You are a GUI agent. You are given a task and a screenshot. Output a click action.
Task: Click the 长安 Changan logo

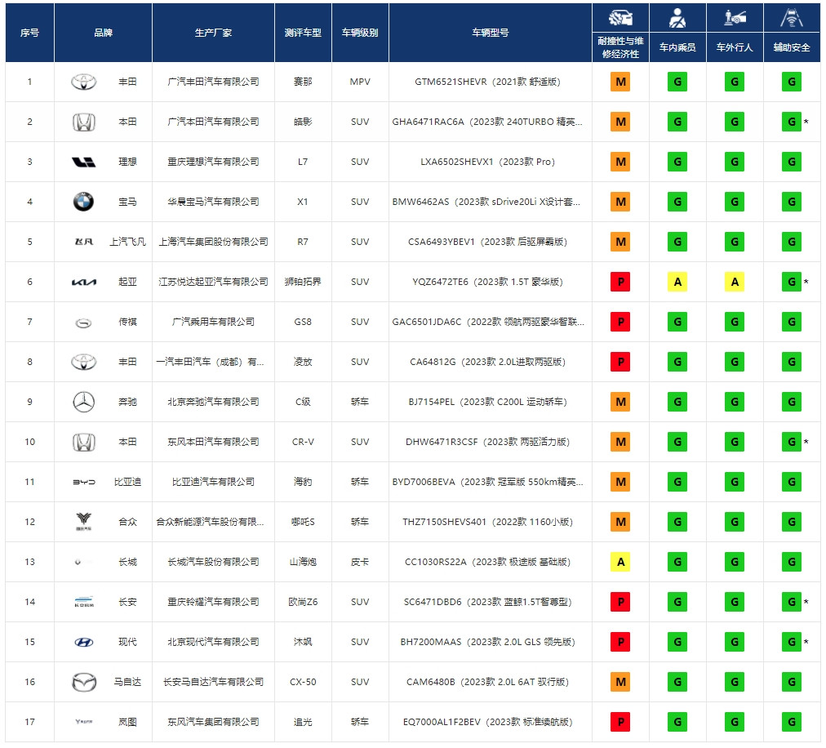(84, 602)
